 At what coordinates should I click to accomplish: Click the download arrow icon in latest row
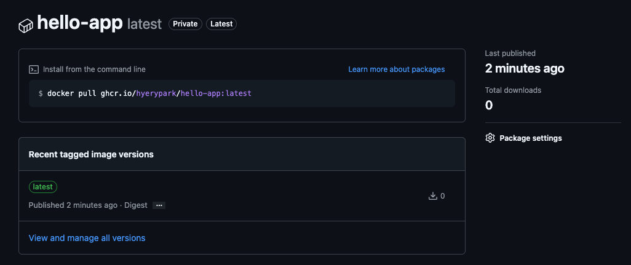click(432, 196)
